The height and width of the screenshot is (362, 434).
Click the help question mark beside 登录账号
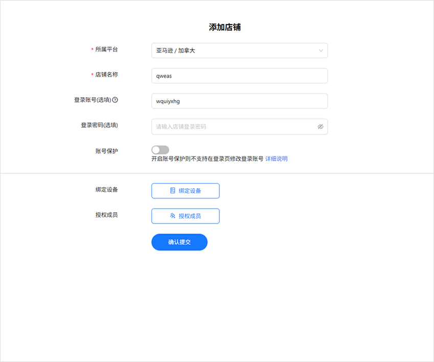click(x=115, y=100)
